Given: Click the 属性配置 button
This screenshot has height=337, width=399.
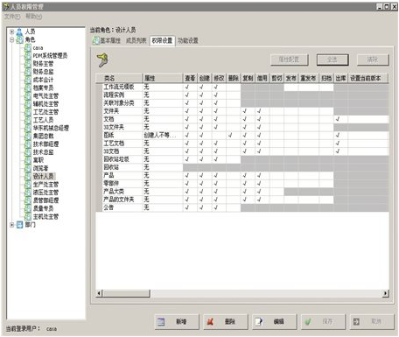Looking at the screenshot, I should (289, 60).
